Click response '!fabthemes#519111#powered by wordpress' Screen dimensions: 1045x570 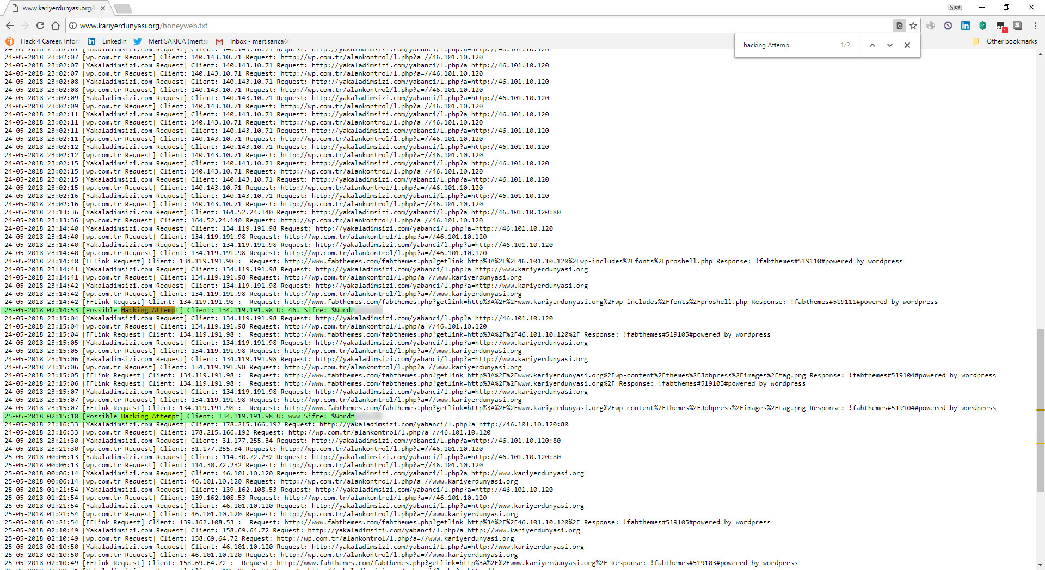864,302
